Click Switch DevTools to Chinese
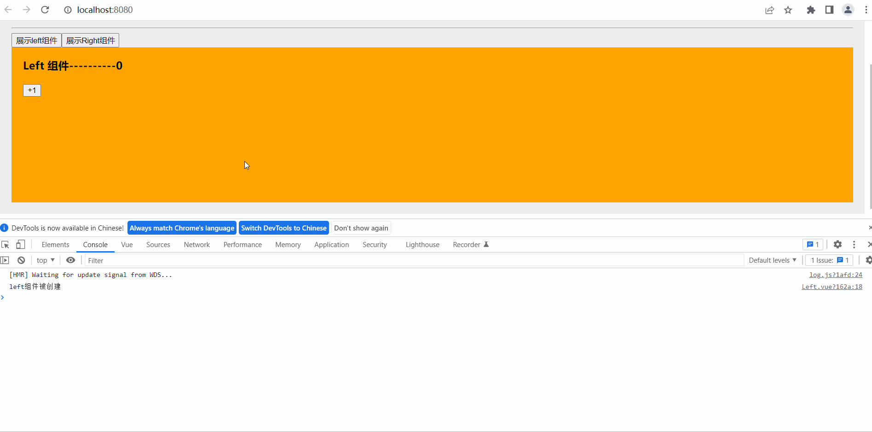This screenshot has height=432, width=872. (x=284, y=228)
